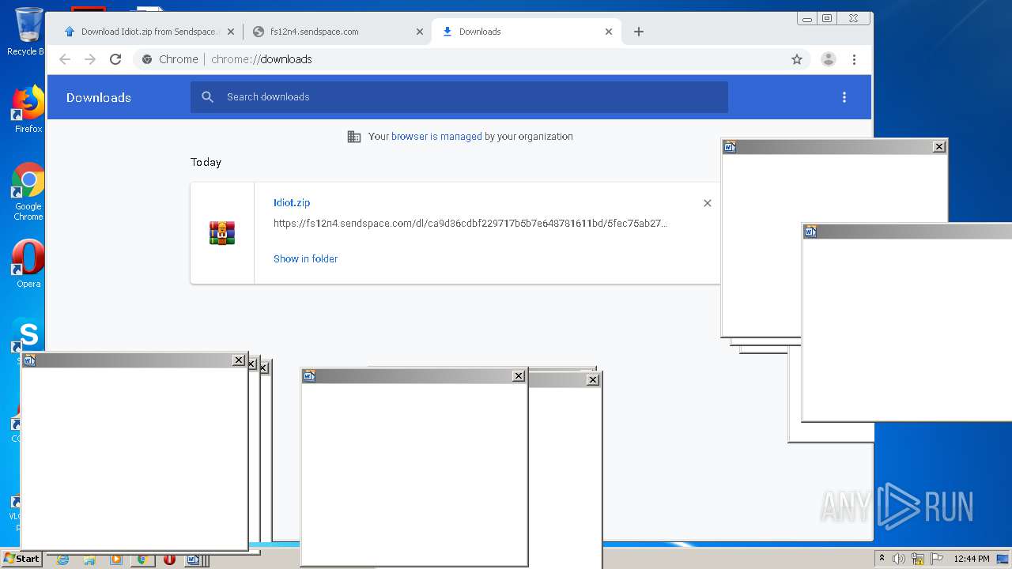This screenshot has width=1012, height=569.
Task: Open the Opera desktop shortcut
Action: (x=28, y=263)
